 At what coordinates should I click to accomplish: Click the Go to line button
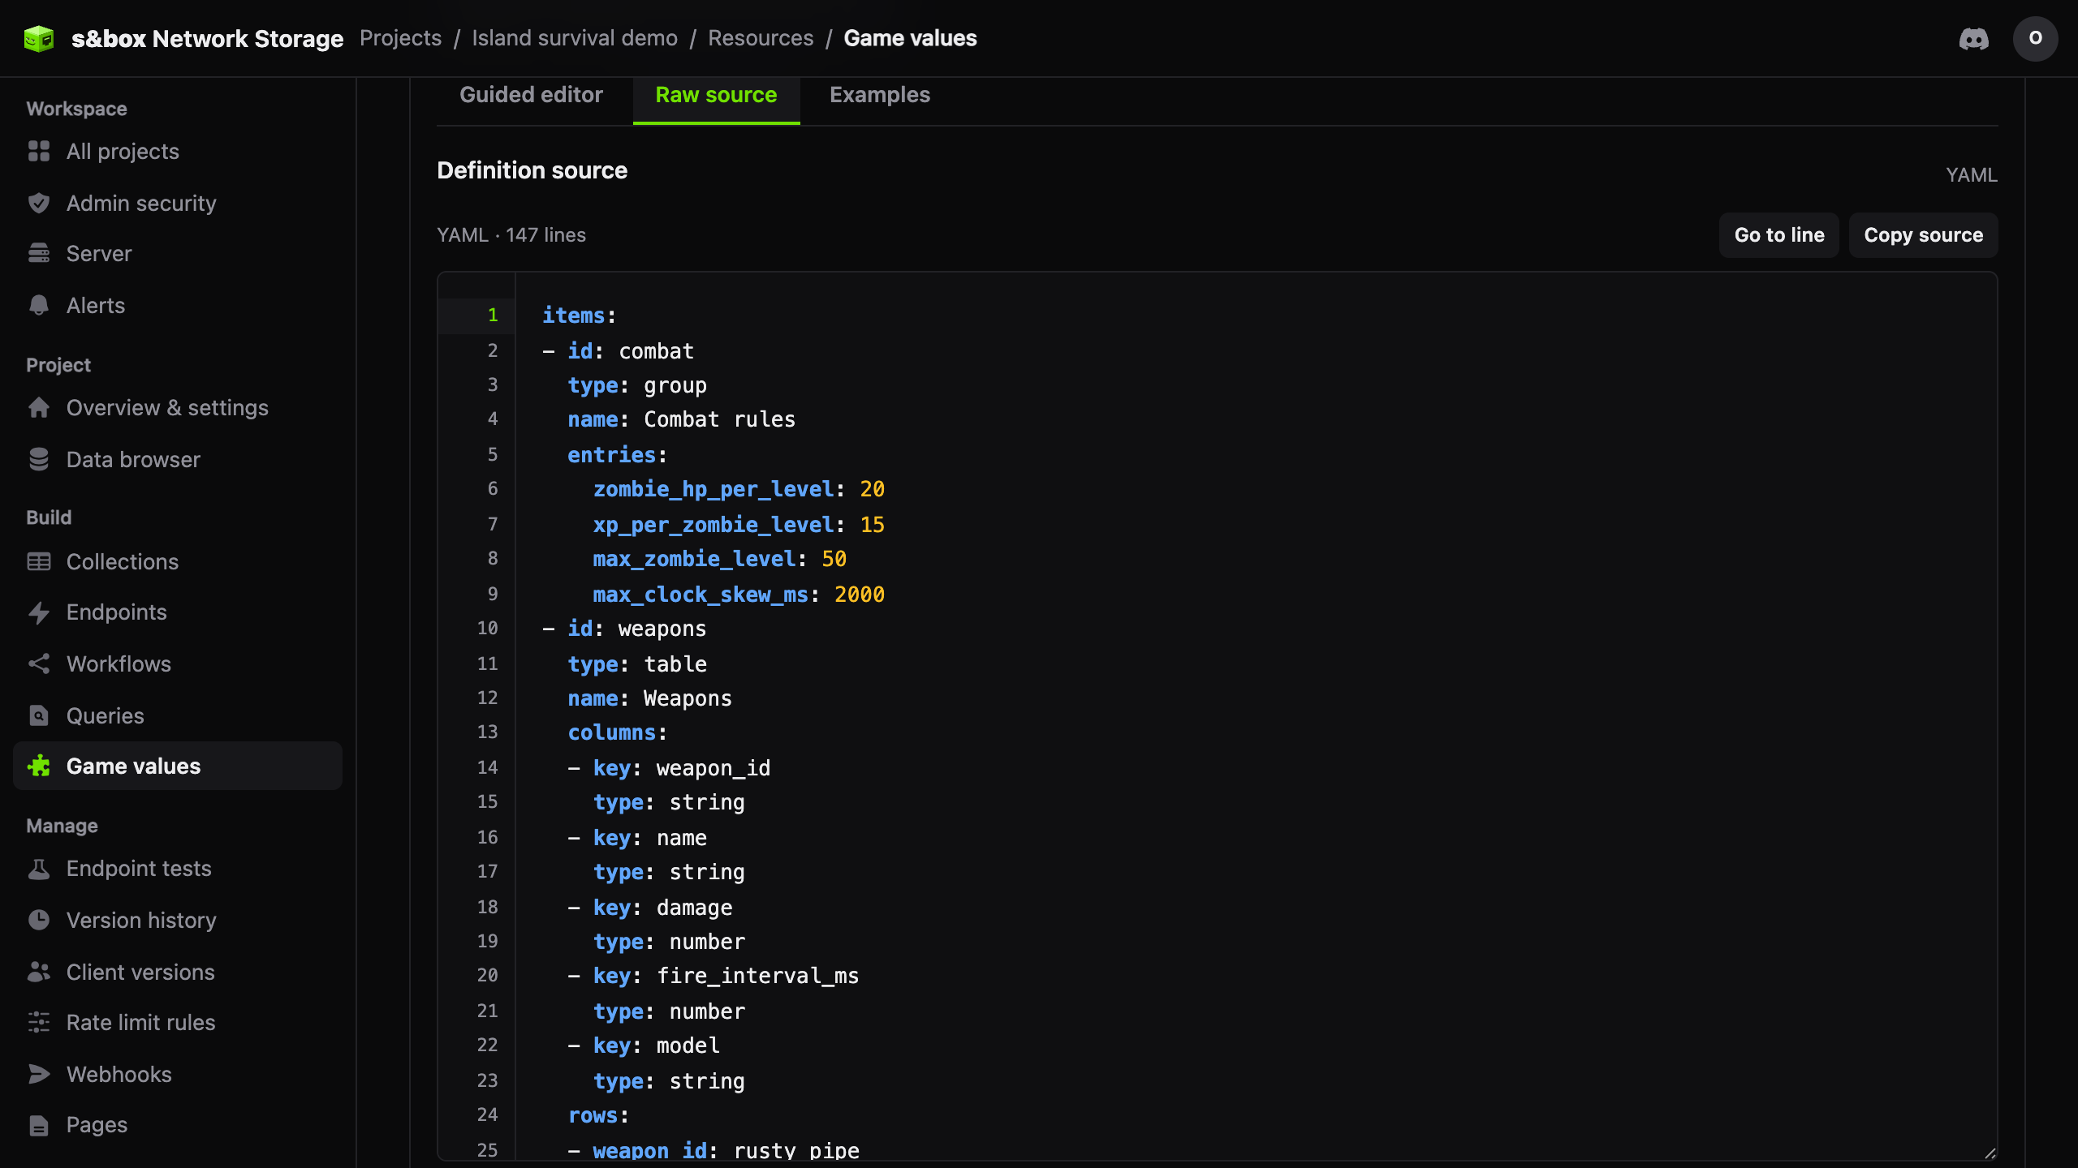1778,235
